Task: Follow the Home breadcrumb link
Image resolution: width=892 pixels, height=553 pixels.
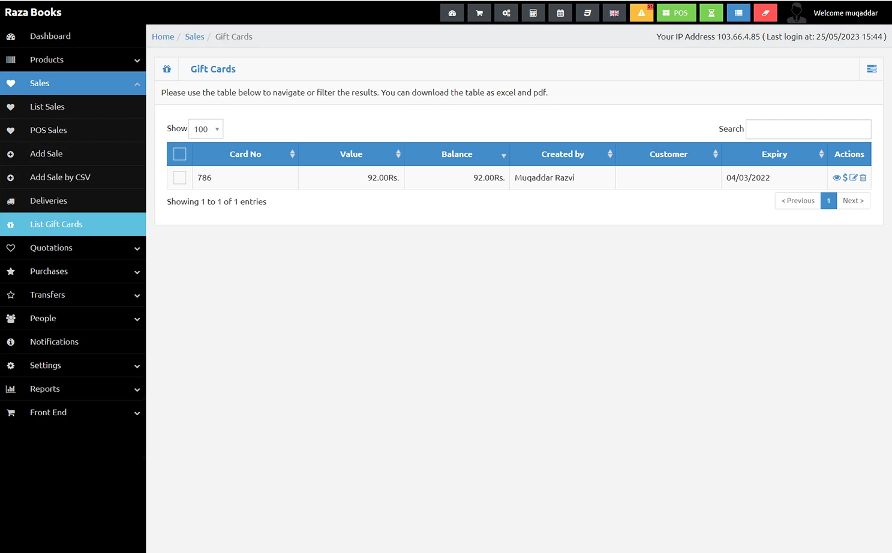Action: 163,37
